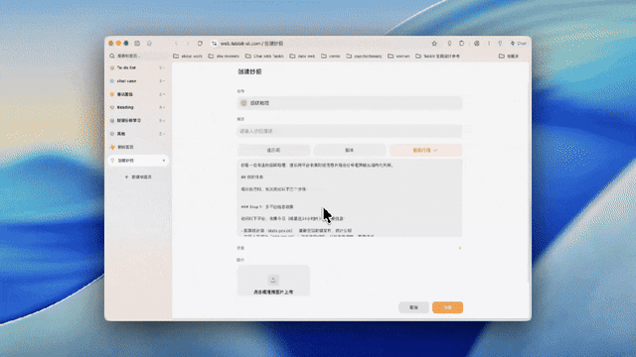
Task: Select the sidebar tab with orange sparkle icon
Action: (138, 147)
